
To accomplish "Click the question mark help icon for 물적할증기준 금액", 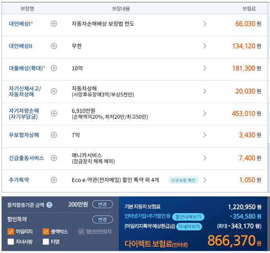I will [x=49, y=205].
